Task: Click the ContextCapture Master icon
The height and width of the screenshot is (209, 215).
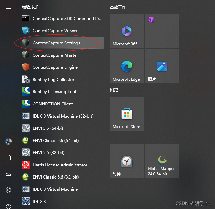Action: click(25, 55)
